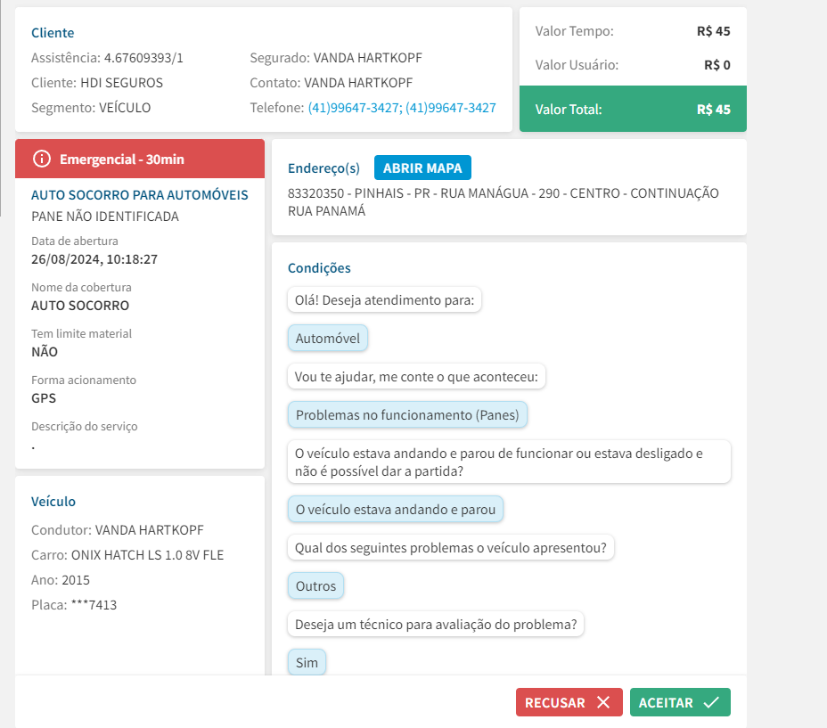
Task: Click the Tem limite material value NÃO
Action: [45, 352]
